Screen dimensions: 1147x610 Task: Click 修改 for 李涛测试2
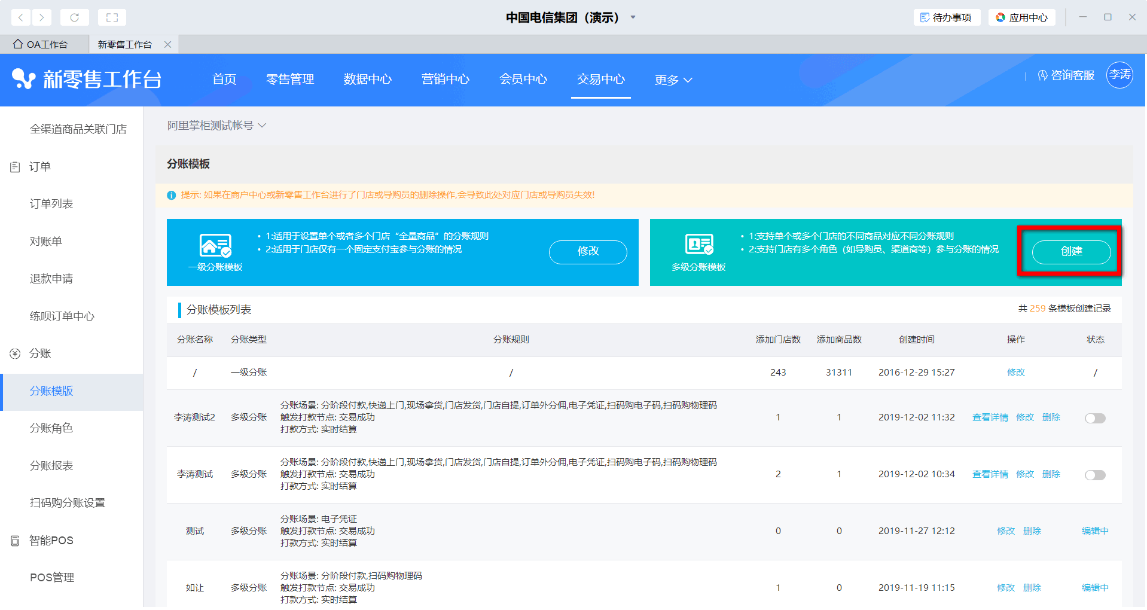click(1025, 417)
